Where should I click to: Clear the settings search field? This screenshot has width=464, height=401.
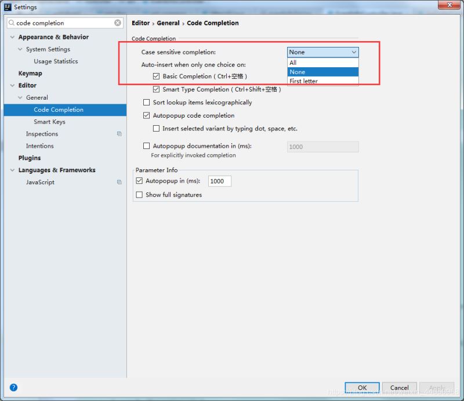pyautogui.click(x=118, y=23)
